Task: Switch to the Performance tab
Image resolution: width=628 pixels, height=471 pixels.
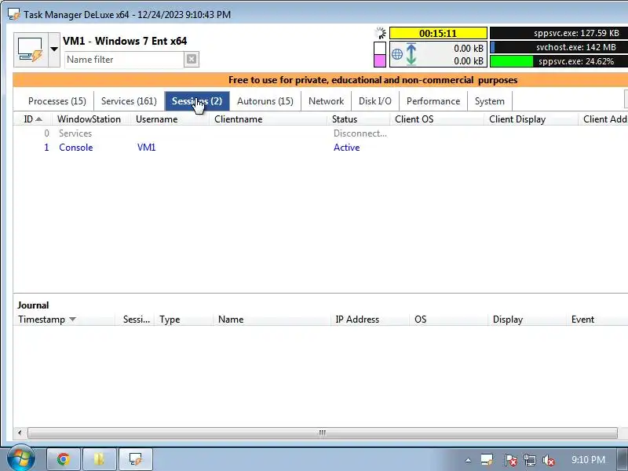Action: [433, 101]
